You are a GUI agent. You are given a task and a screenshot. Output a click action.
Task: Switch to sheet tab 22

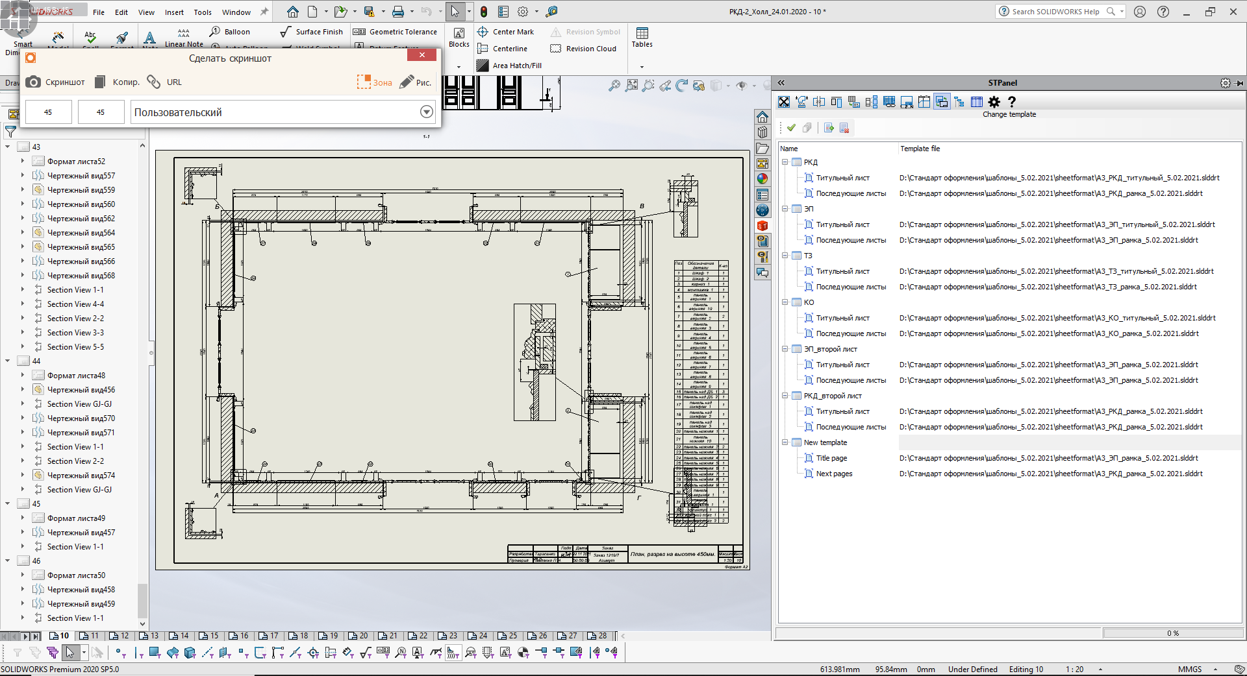pyautogui.click(x=418, y=636)
